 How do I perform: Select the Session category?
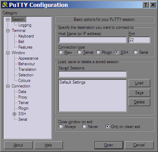tap(18, 19)
